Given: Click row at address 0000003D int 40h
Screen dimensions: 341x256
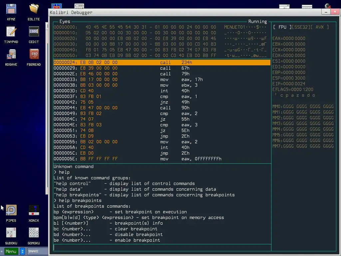Looking at the screenshot, I should (162, 91).
